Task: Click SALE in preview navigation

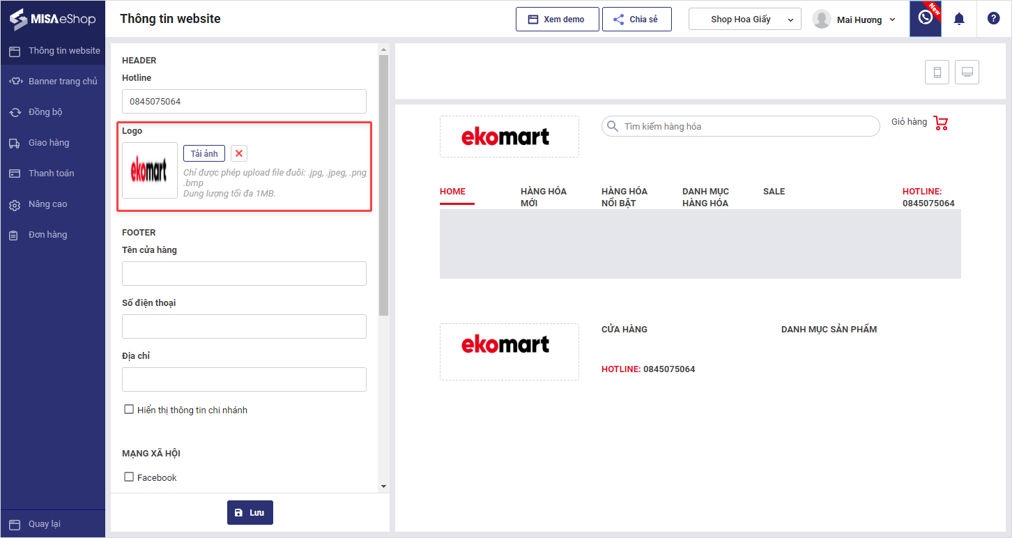Action: pos(774,192)
